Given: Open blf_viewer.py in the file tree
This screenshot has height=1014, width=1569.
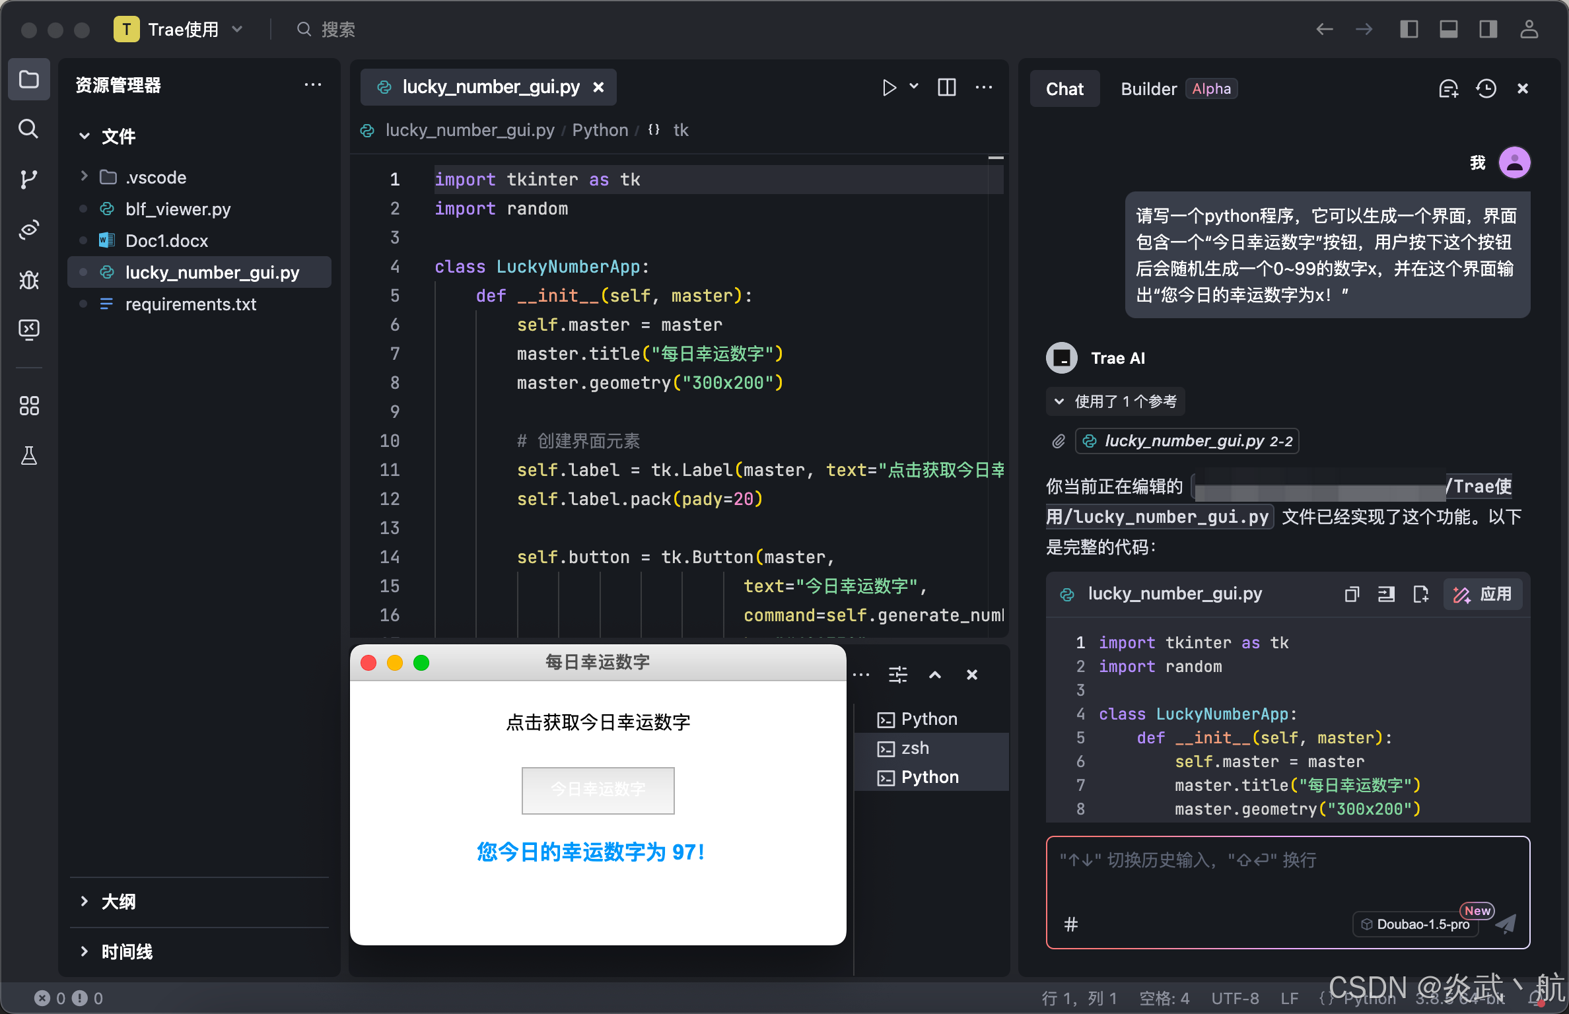Looking at the screenshot, I should point(178,209).
